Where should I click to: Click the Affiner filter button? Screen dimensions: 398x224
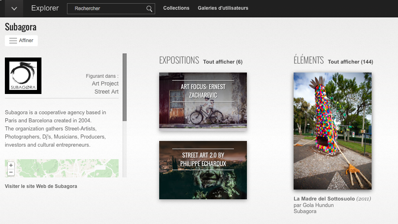point(21,41)
